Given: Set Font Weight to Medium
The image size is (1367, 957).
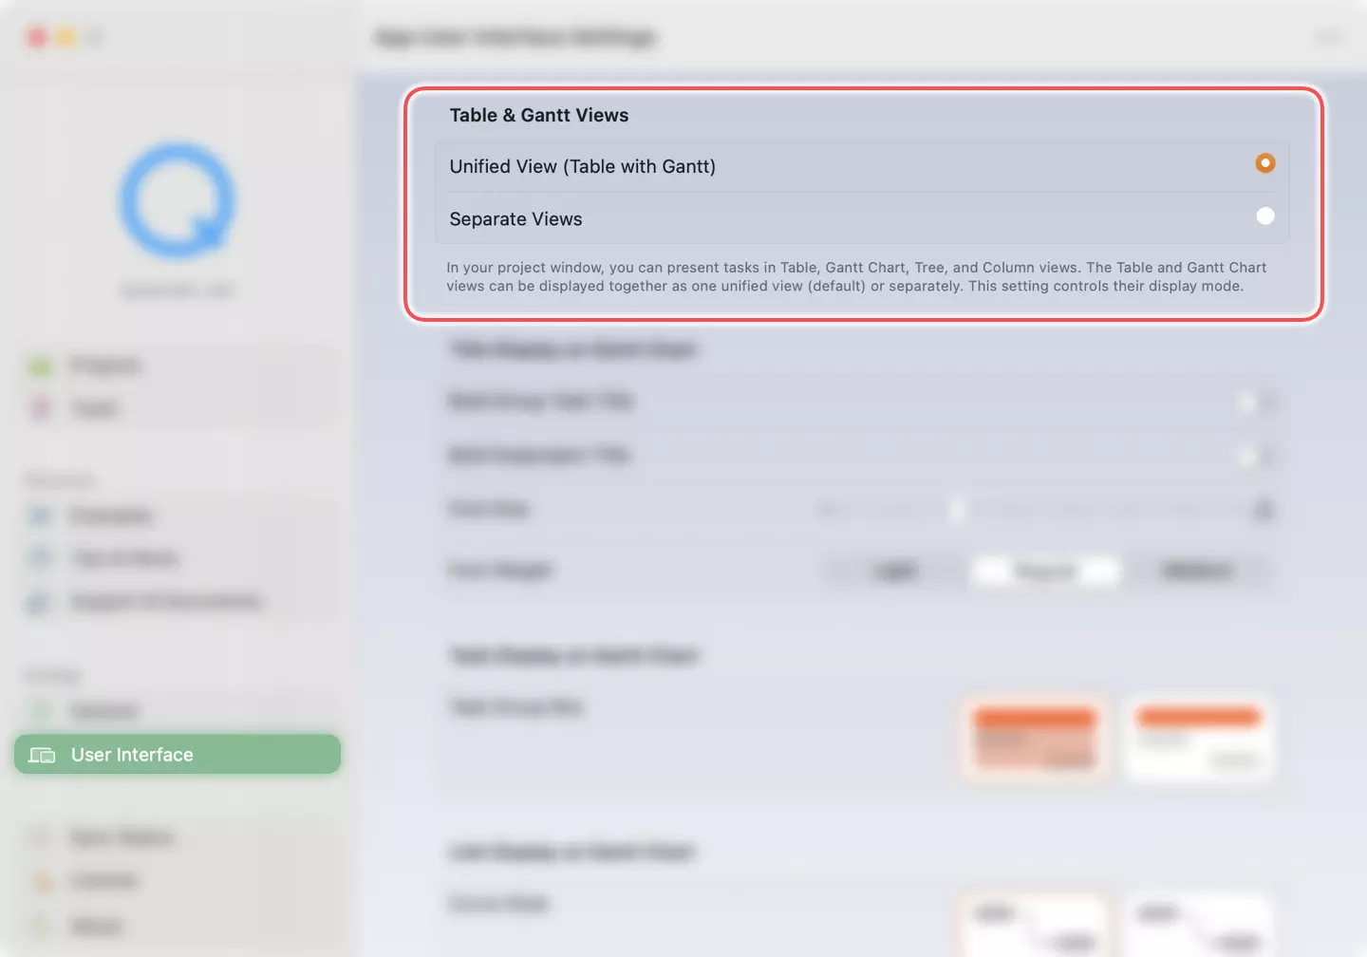Looking at the screenshot, I should pyautogui.click(x=1196, y=571).
